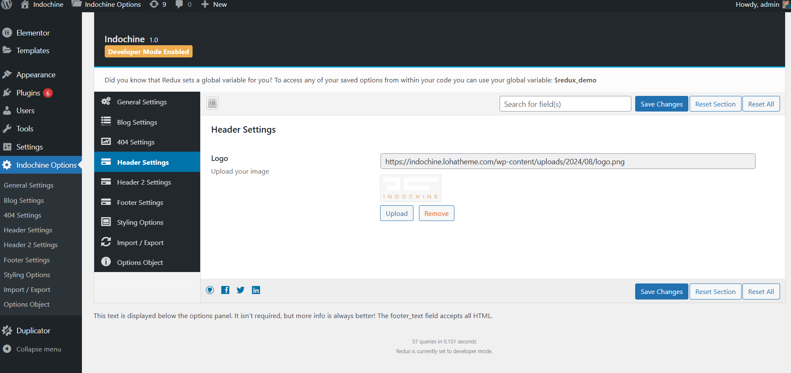Viewport: 791px width, 373px height.
Task: Click the WordPress logo in admin bar
Action: [7, 4]
